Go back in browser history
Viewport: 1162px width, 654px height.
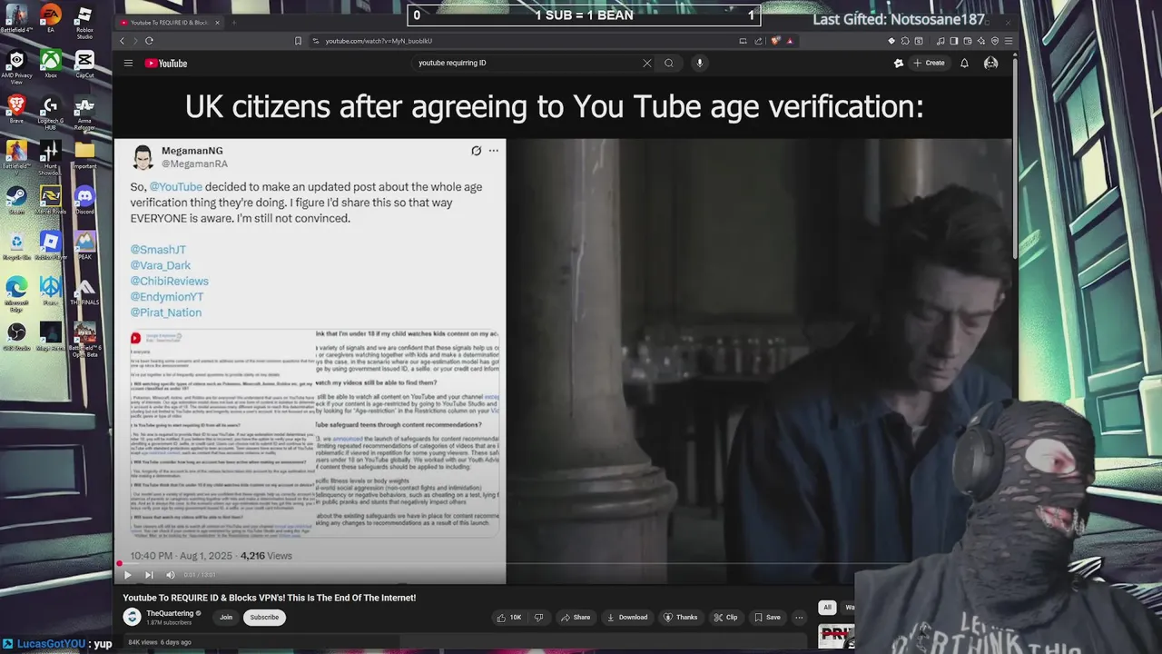[x=122, y=41]
